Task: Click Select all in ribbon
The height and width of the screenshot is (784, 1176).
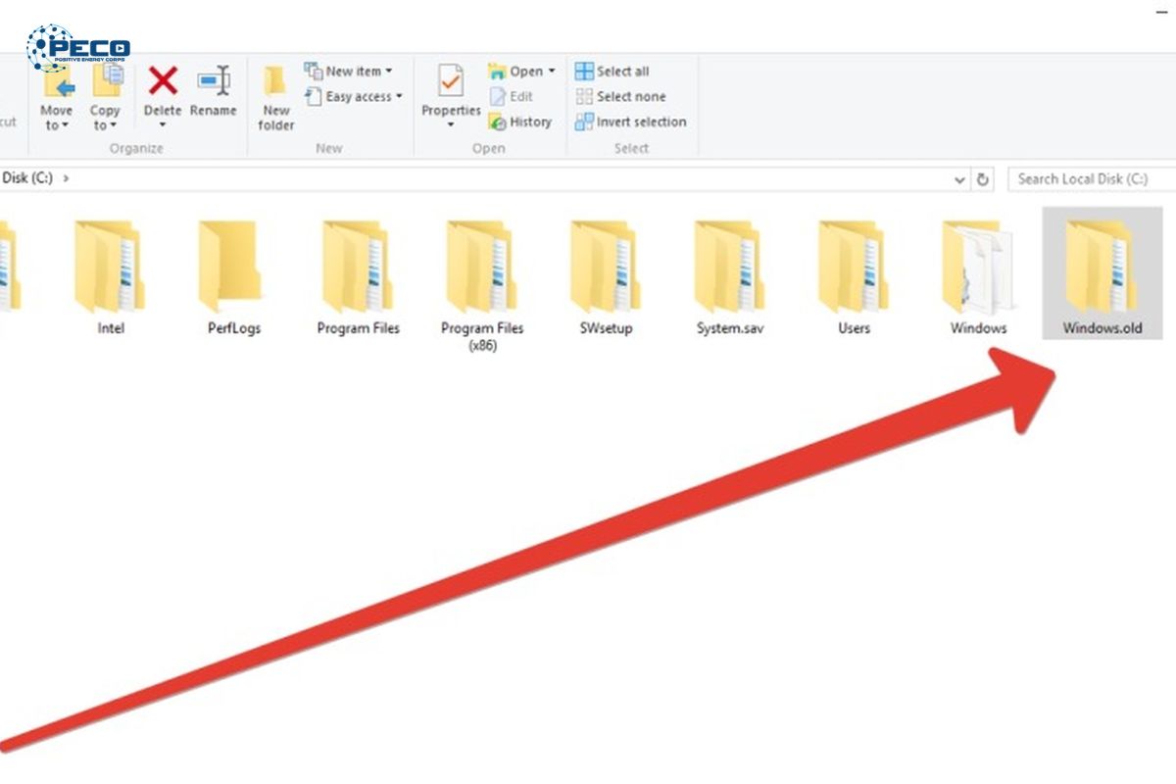Action: click(612, 72)
